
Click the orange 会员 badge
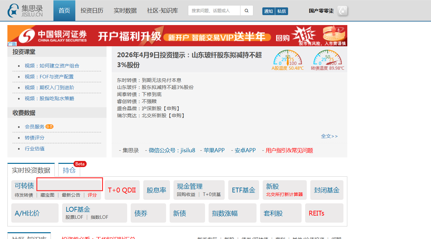point(49,127)
